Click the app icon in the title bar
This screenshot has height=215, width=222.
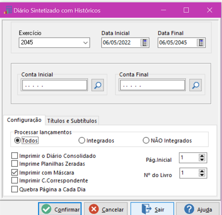pyautogui.click(x=8, y=10)
